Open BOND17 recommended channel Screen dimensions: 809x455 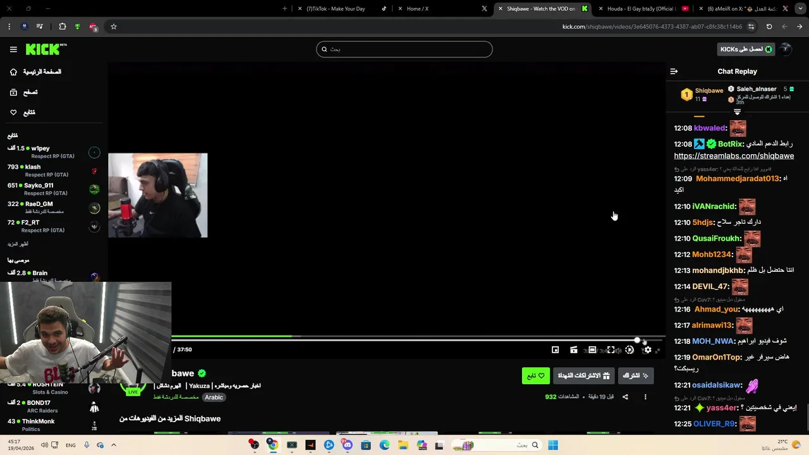pos(53,406)
